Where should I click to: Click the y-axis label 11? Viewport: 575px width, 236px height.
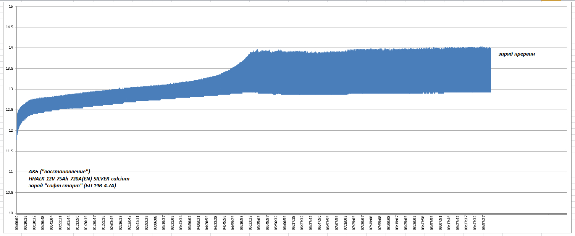point(10,172)
